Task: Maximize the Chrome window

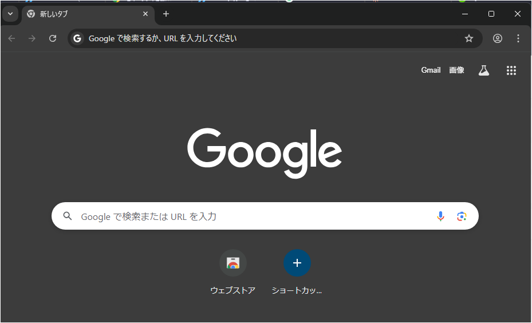Action: click(491, 14)
